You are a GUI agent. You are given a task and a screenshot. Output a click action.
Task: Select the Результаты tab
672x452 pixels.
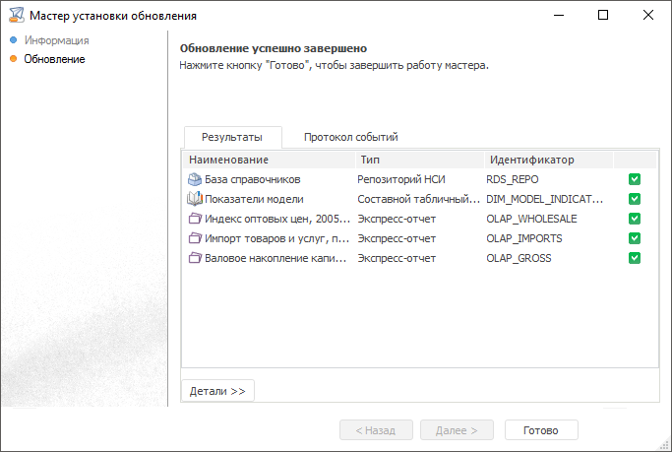[231, 138]
